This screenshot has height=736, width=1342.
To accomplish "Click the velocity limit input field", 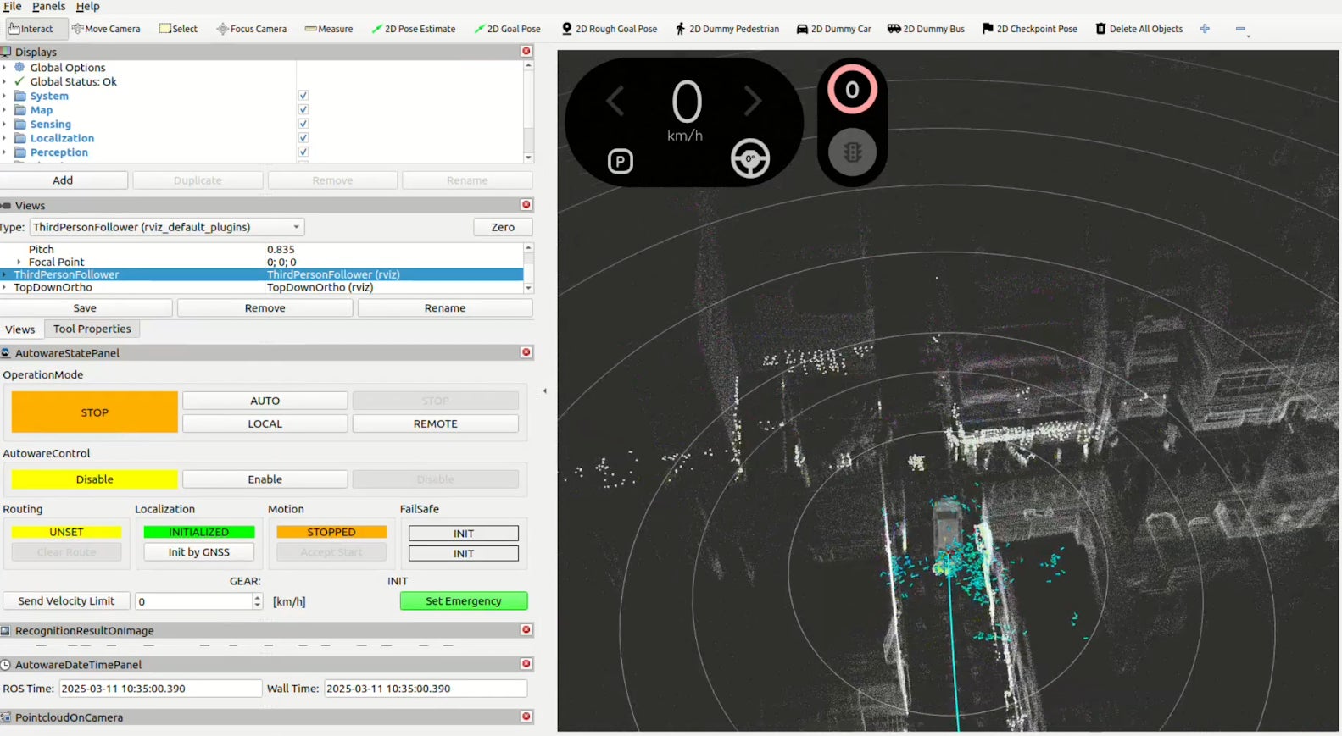I will [194, 601].
